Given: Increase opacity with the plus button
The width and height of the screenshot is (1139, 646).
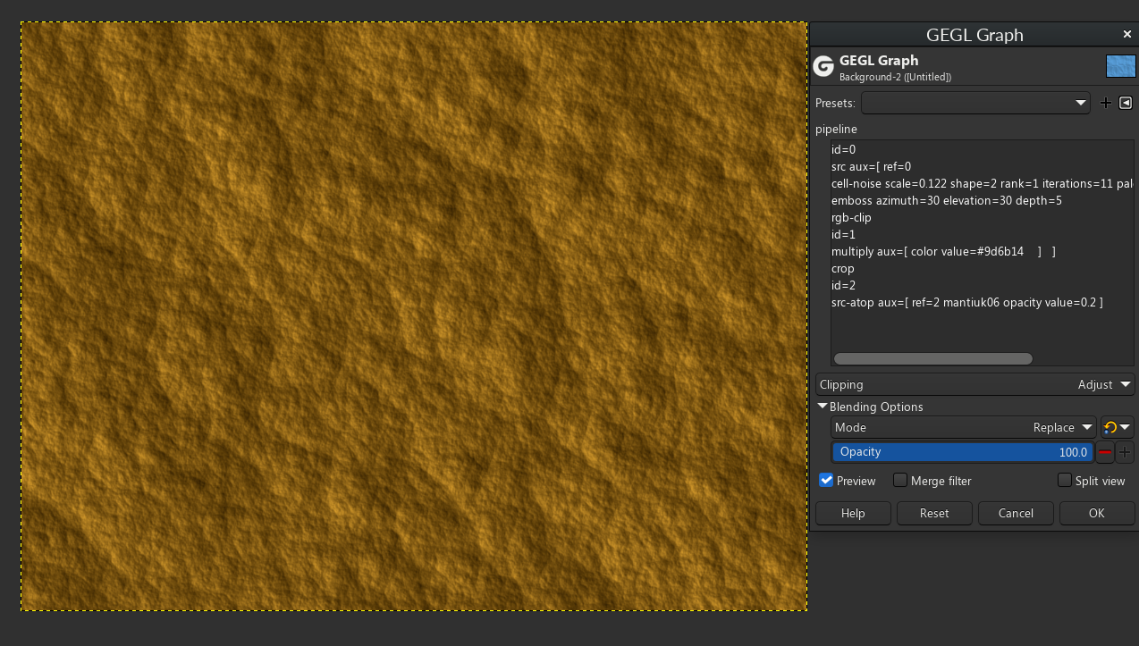Looking at the screenshot, I should coord(1125,452).
